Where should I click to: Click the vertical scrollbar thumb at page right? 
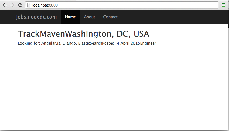tap(228, 19)
